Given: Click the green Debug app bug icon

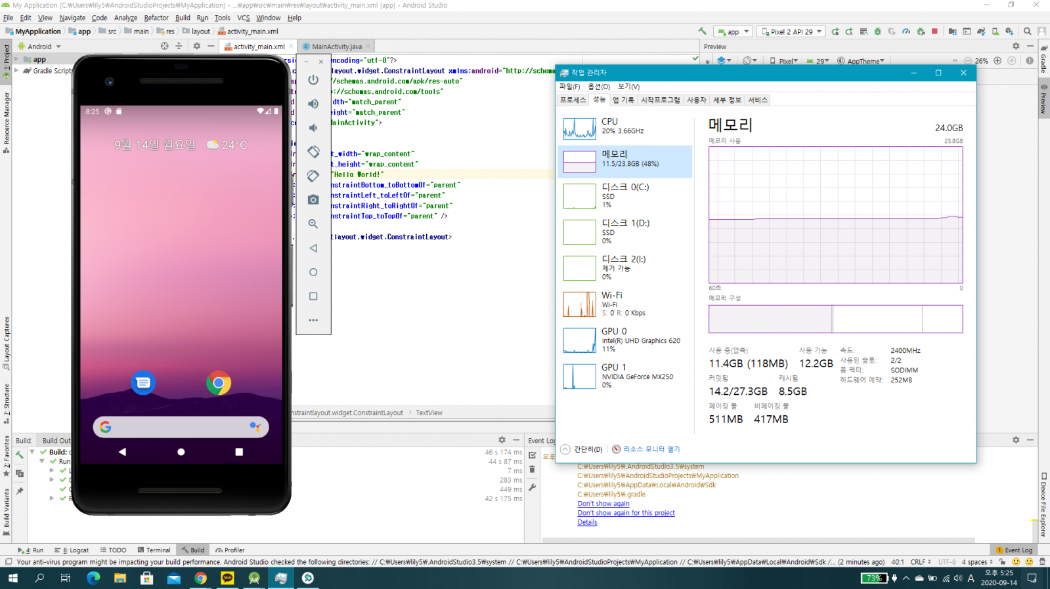Looking at the screenshot, I should 877,31.
